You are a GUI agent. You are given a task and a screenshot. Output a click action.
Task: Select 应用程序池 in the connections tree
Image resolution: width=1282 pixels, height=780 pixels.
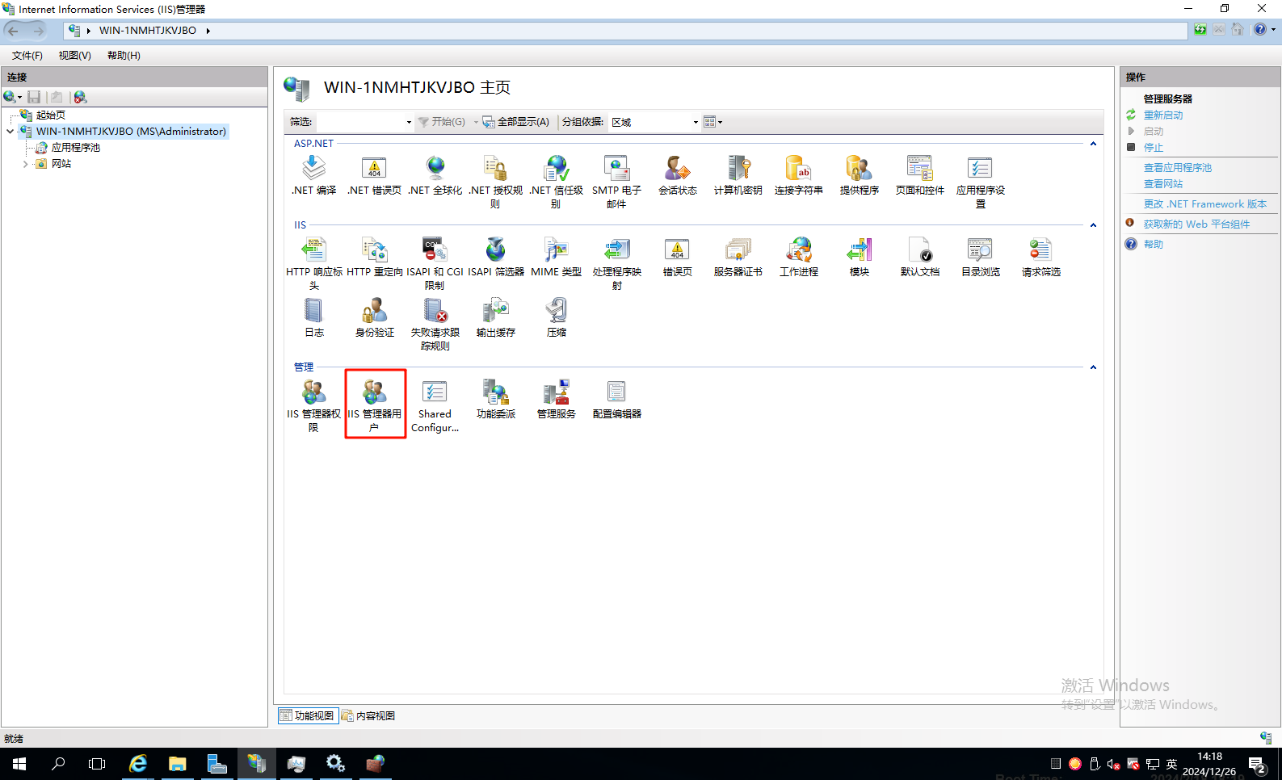coord(75,148)
